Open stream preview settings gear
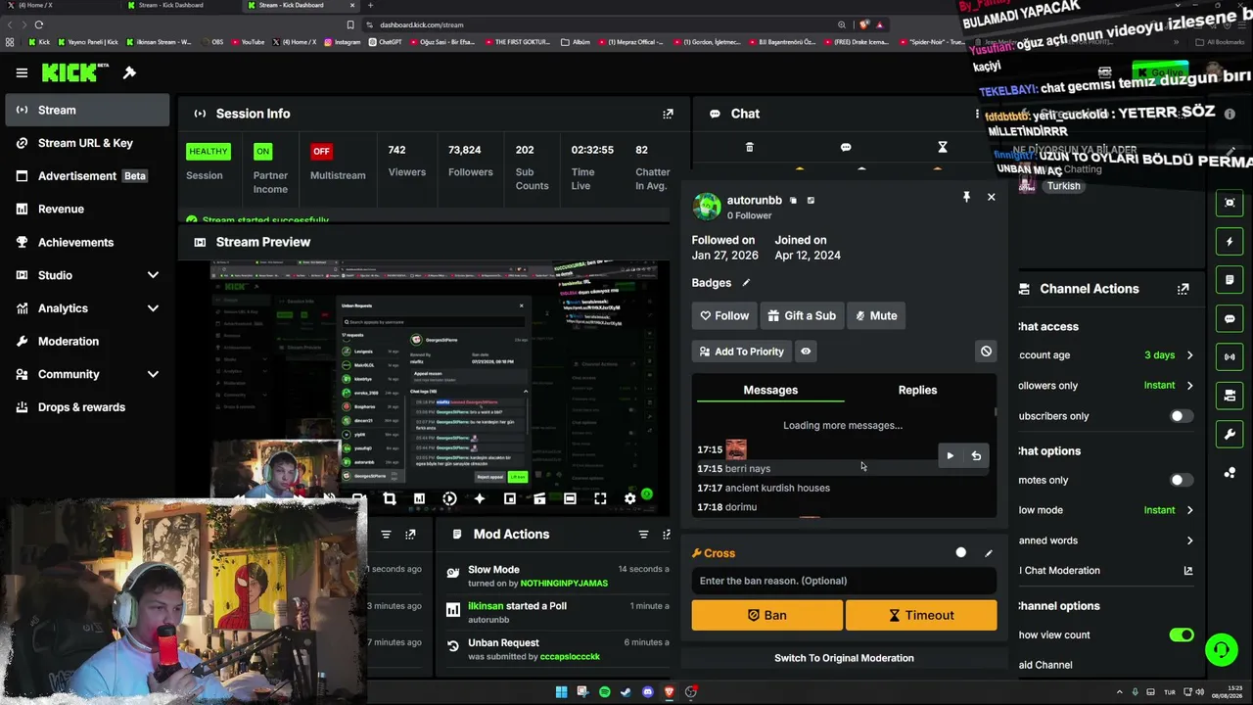 pyautogui.click(x=629, y=498)
